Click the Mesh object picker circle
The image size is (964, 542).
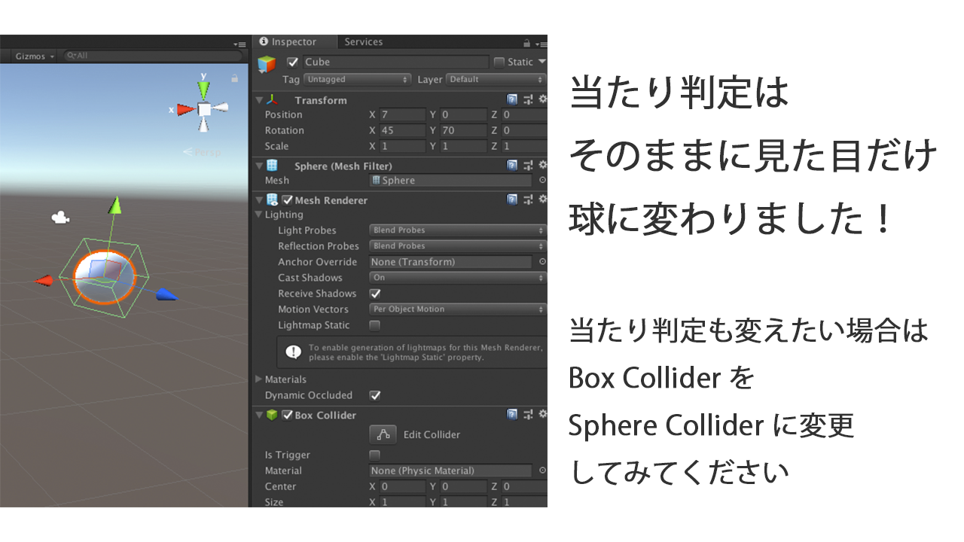(x=542, y=181)
